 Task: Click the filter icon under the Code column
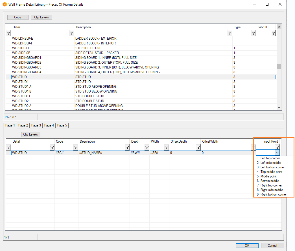(76, 147)
